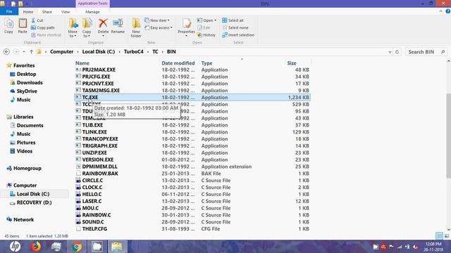Switch to the Share ribbon tab

coord(47,12)
